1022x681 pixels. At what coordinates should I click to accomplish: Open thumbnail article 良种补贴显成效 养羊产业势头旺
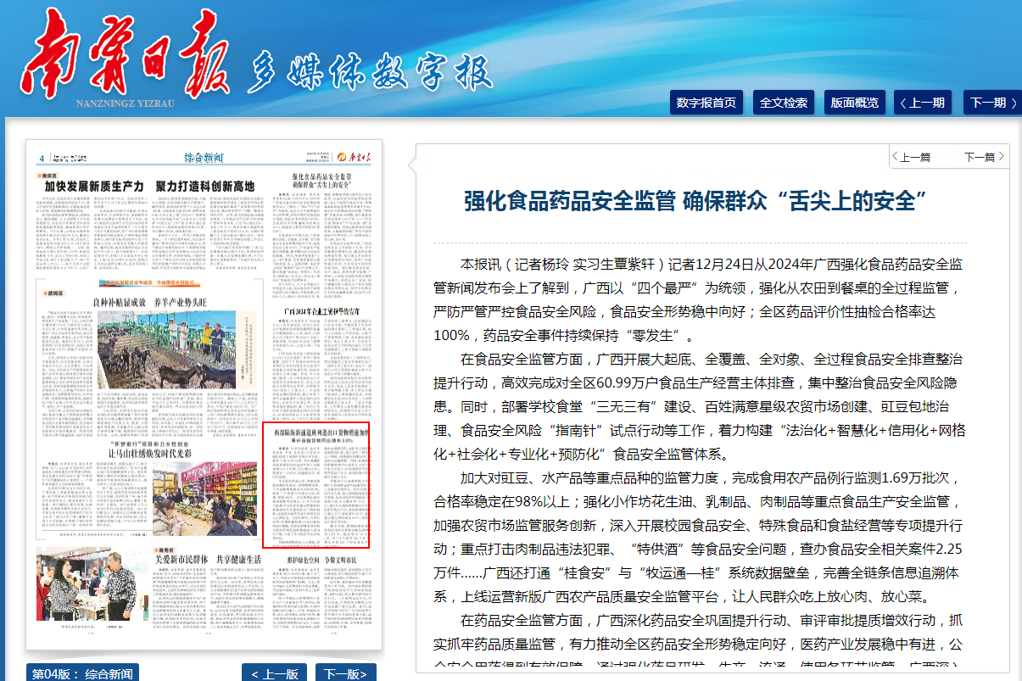click(x=149, y=302)
